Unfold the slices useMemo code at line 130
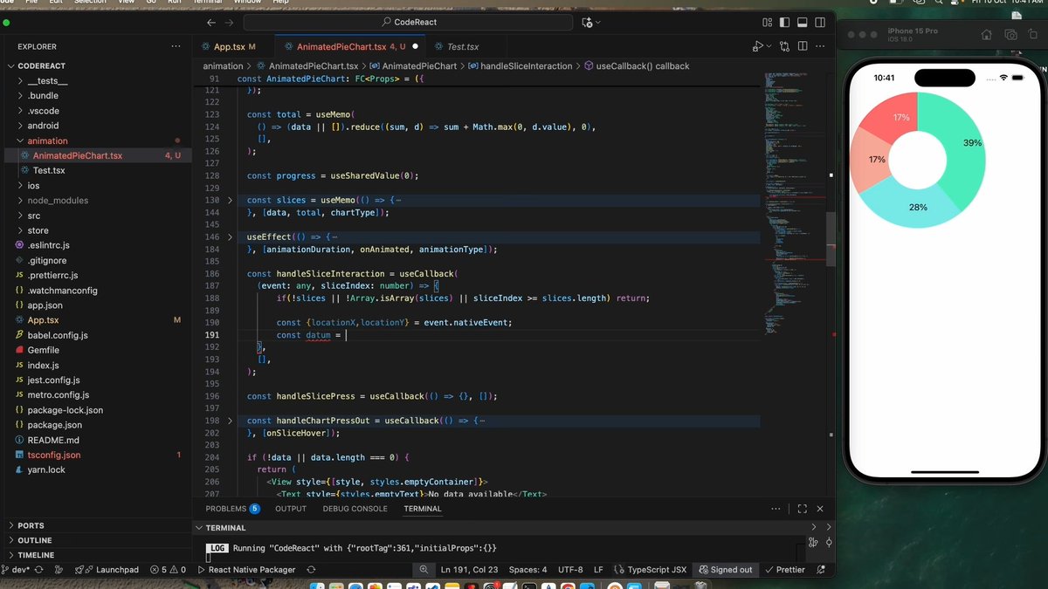 [x=231, y=201]
